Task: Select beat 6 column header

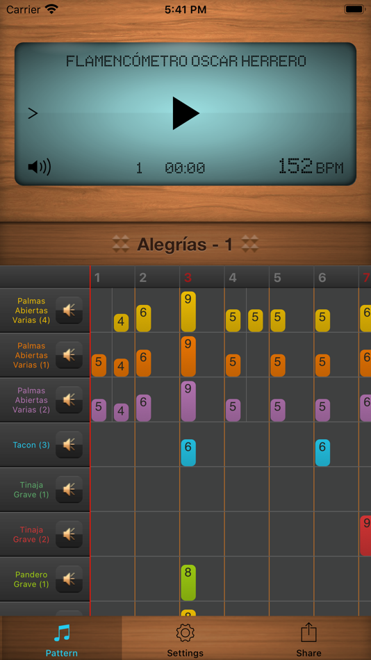Action: (x=336, y=277)
